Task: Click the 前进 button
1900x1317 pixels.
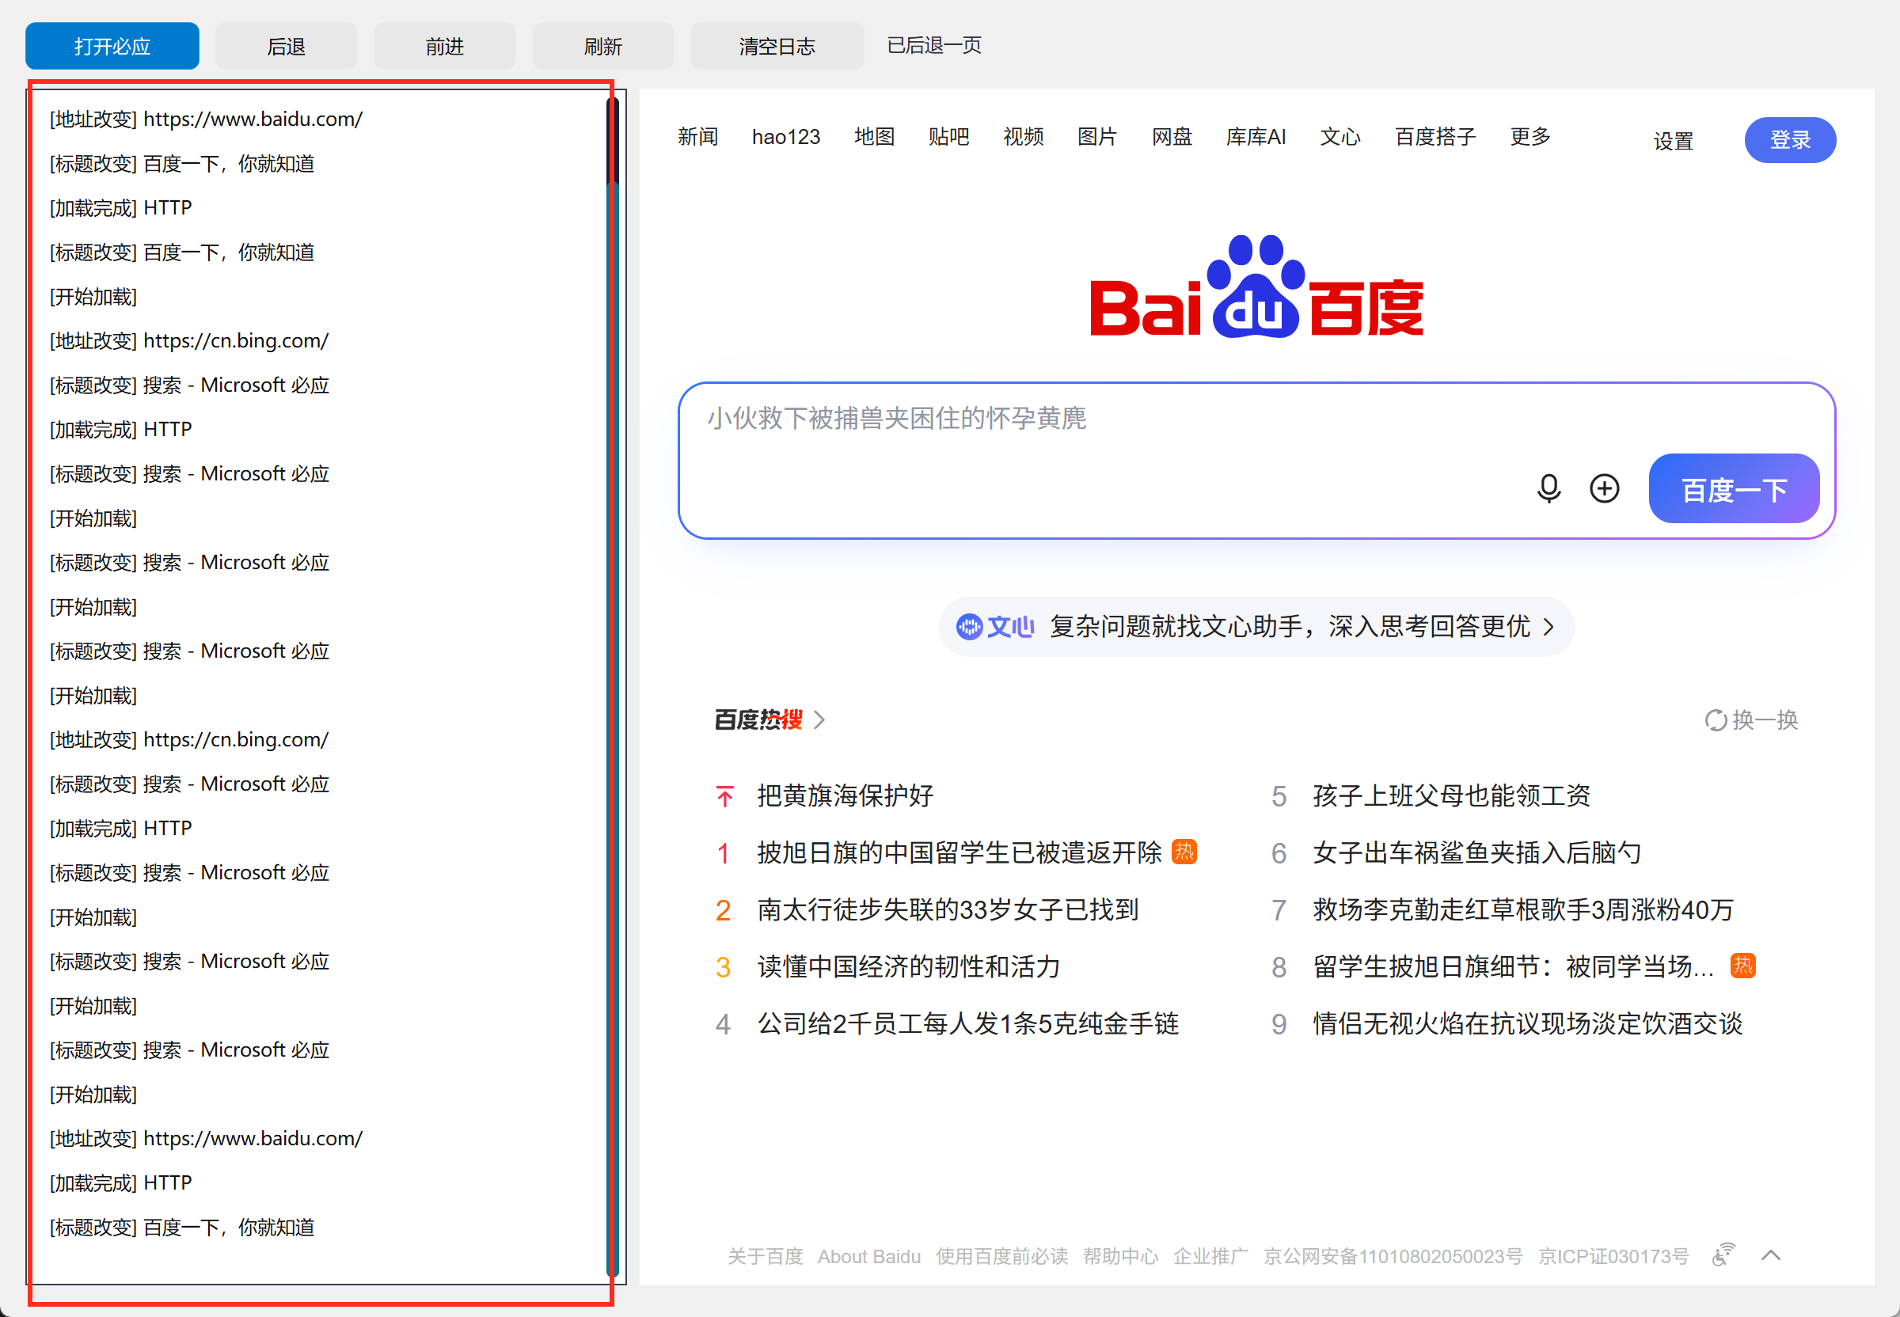Action: pyautogui.click(x=444, y=46)
